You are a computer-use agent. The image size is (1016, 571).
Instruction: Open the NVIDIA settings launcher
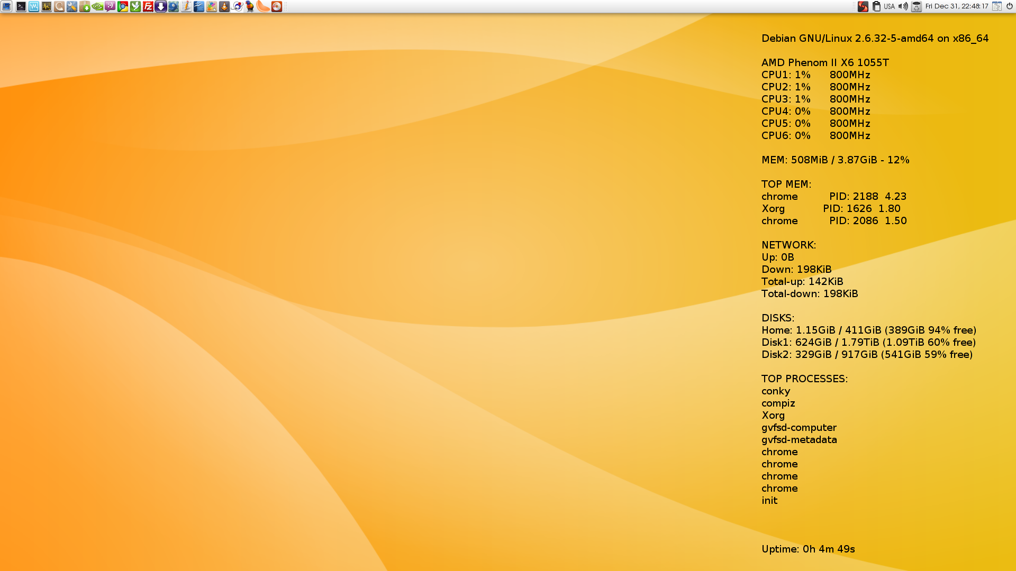(97, 6)
